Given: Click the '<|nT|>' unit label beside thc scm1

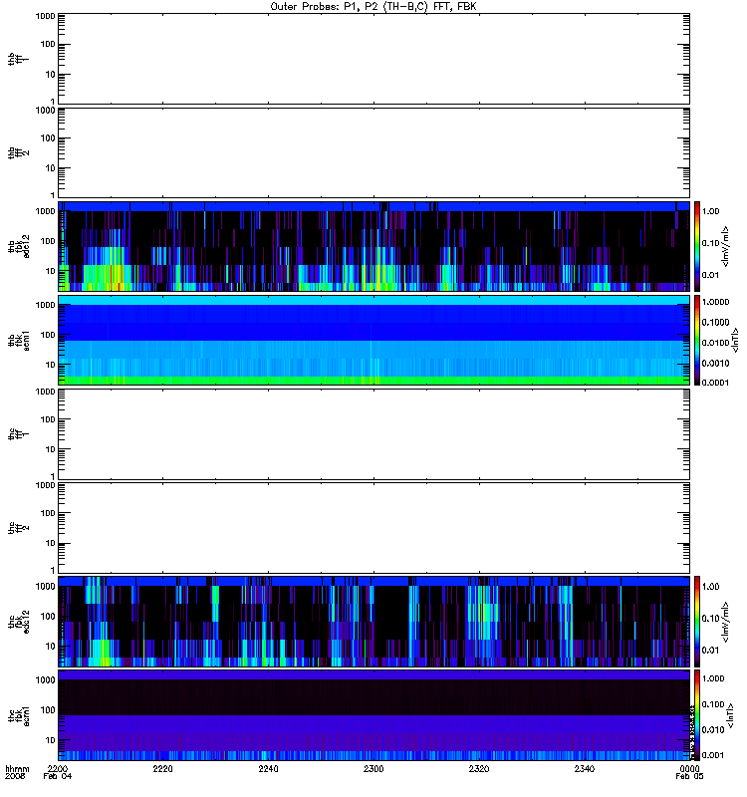Looking at the screenshot, I should pyautogui.click(x=730, y=715).
